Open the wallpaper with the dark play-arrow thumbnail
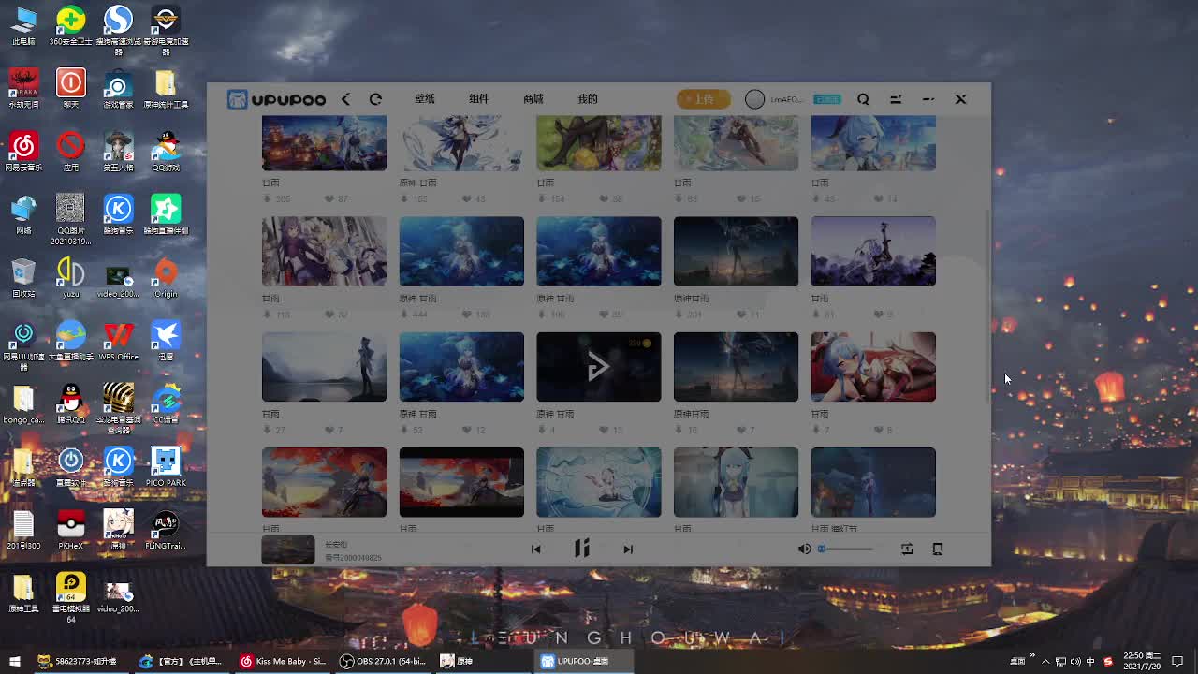The height and width of the screenshot is (674, 1198). pos(599,367)
